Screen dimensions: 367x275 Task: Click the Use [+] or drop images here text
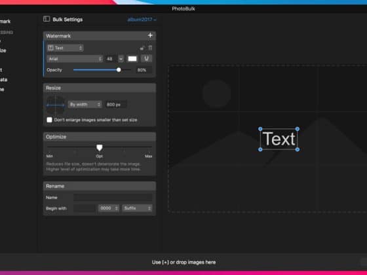click(183, 263)
